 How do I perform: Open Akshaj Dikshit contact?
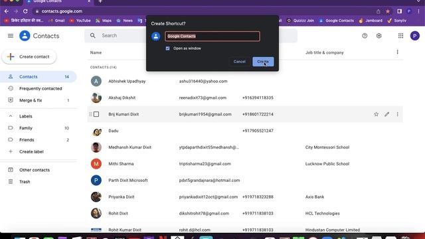point(122,98)
